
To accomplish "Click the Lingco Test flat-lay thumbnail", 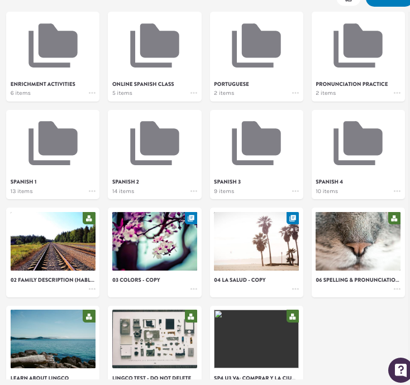I will (155, 339).
